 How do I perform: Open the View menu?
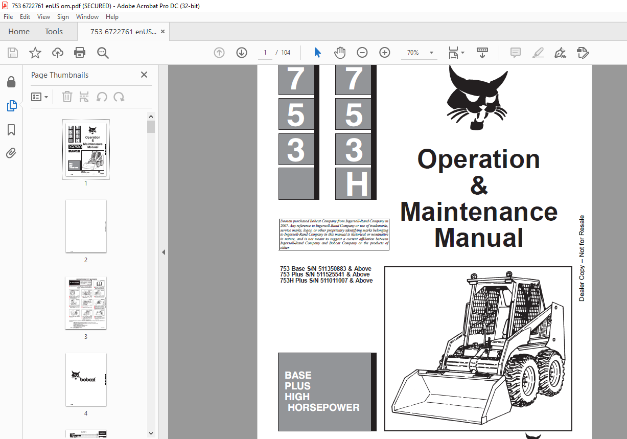tap(44, 17)
